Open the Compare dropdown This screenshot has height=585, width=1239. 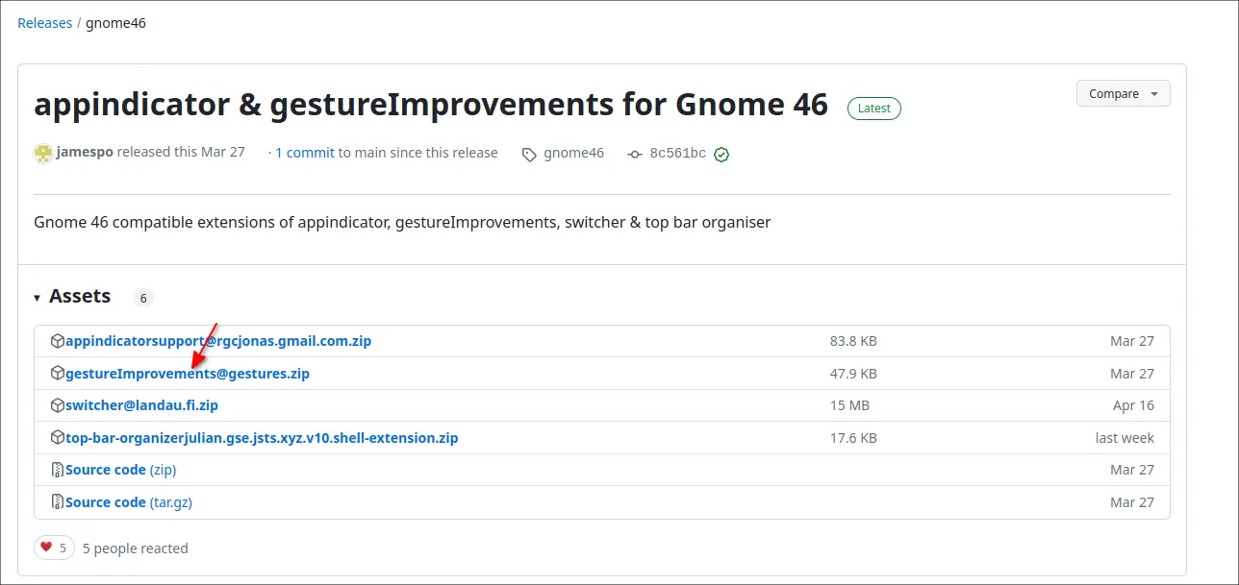[x=1124, y=93]
